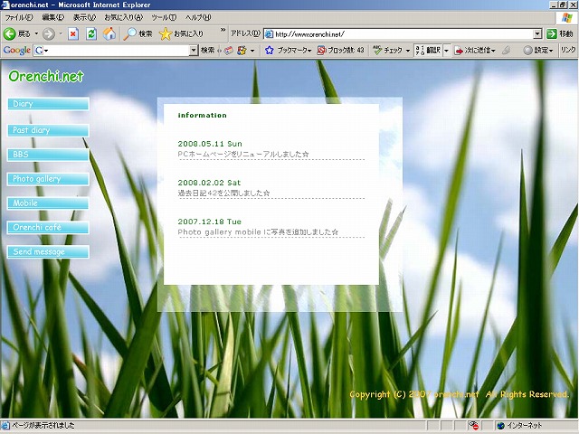Open the Favorites menu
Image resolution: width=579 pixels, height=434 pixels.
coord(123,17)
